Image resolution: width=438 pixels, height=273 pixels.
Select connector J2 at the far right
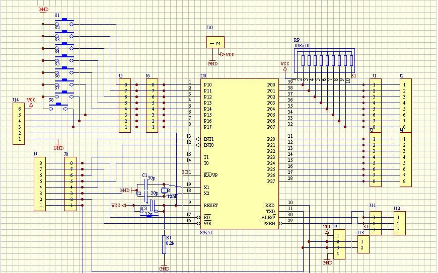pos(406,106)
